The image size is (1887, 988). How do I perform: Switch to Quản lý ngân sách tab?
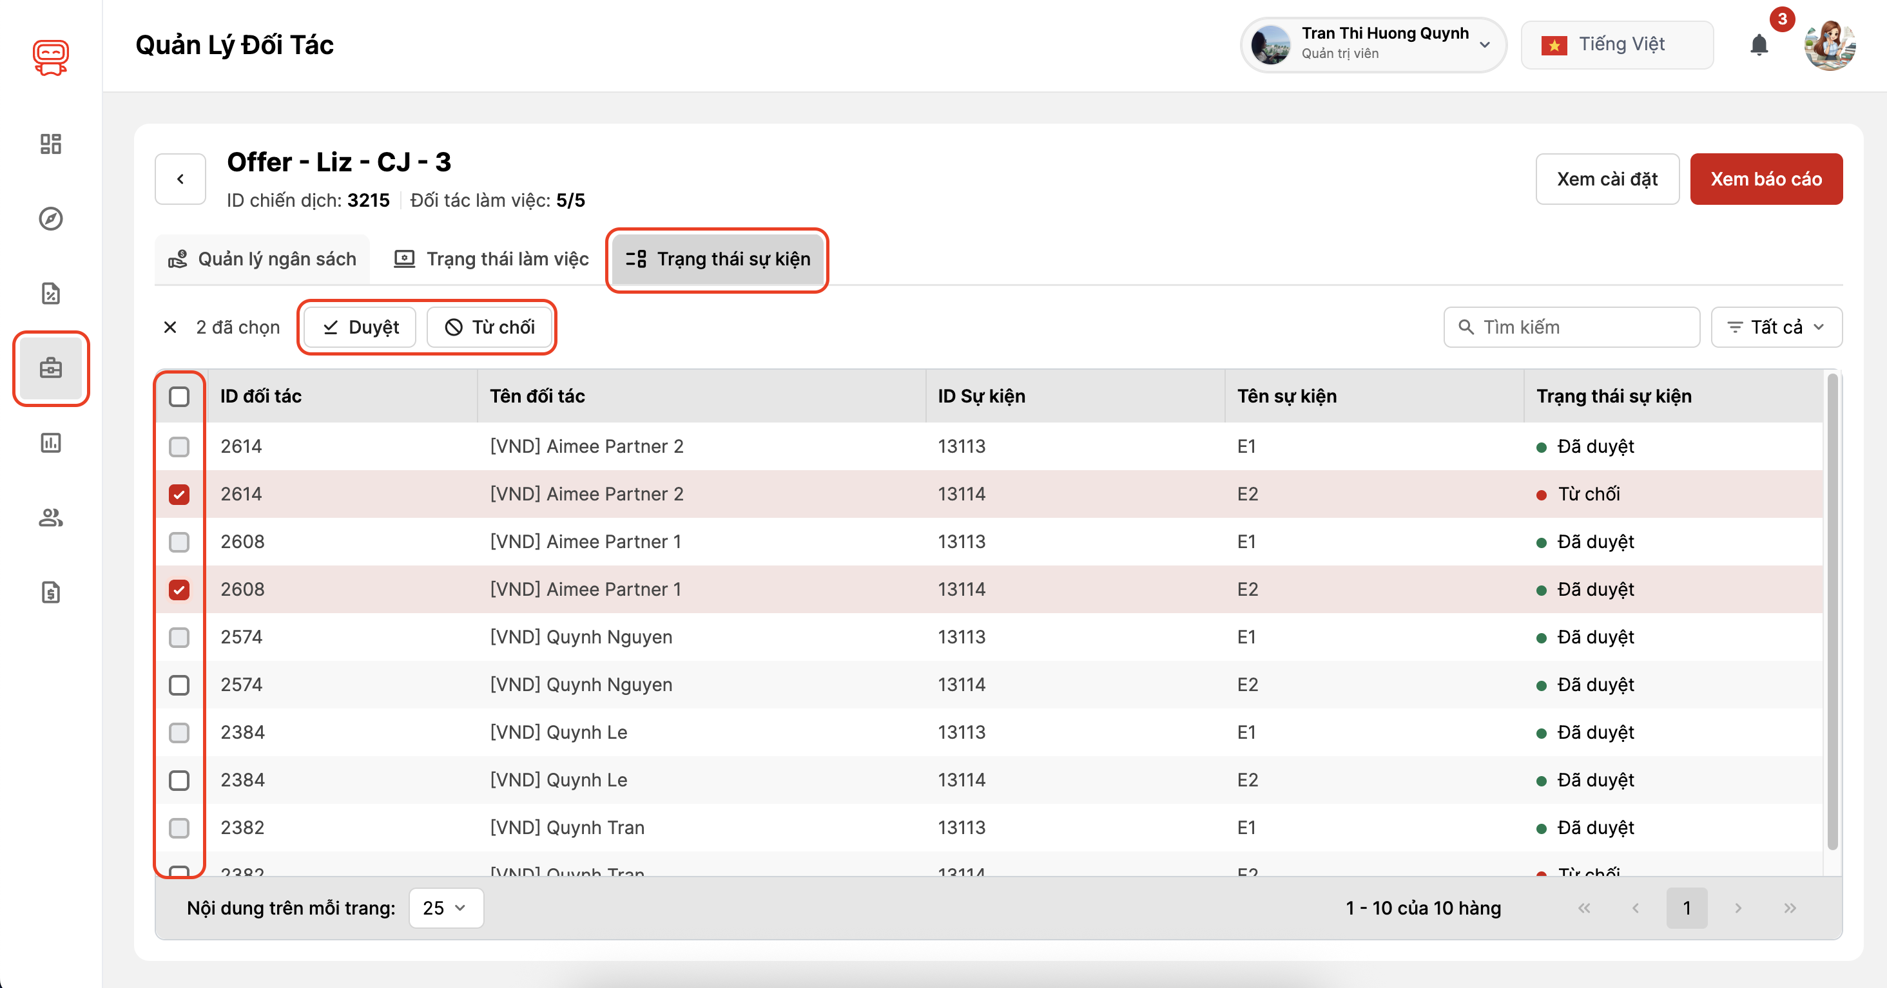click(x=263, y=259)
